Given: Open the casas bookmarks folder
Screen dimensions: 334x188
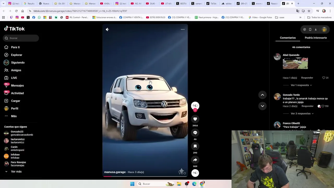Looking at the screenshot, I should pyautogui.click(x=280, y=17).
